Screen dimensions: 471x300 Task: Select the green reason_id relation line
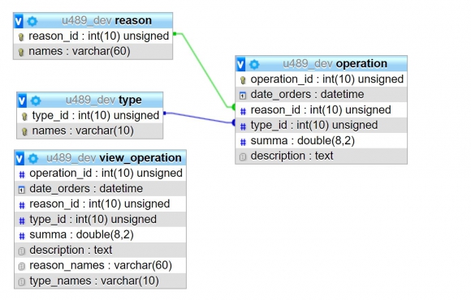click(205, 71)
